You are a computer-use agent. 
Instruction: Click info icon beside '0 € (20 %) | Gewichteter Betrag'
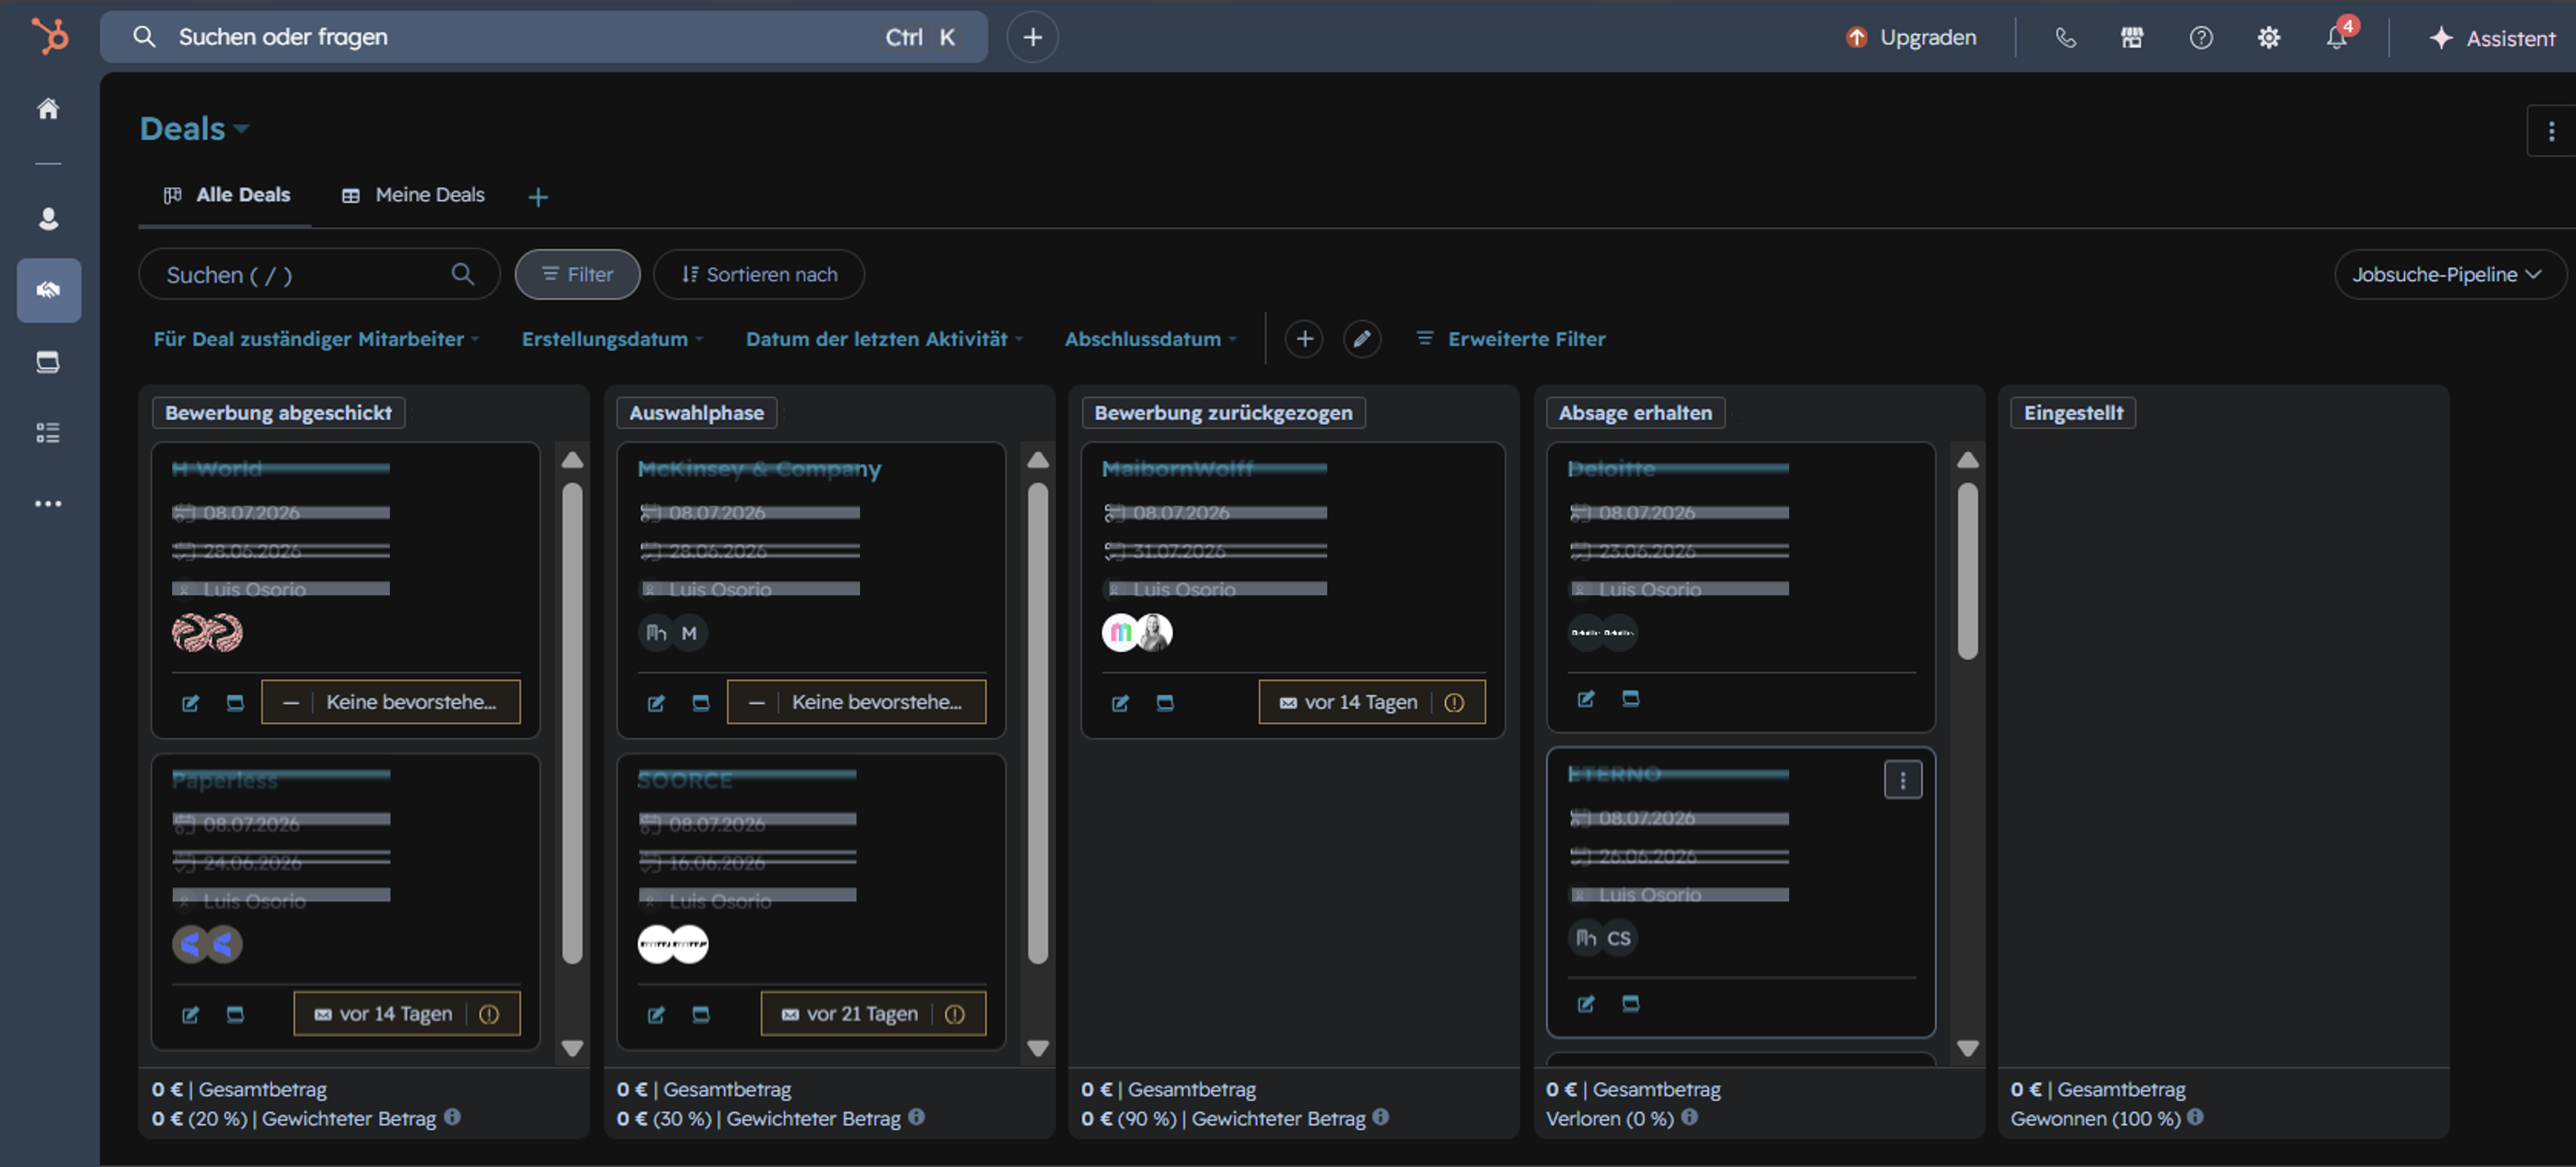point(452,1117)
